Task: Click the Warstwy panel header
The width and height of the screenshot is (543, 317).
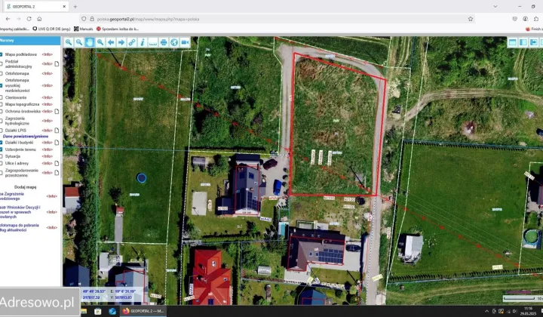Action: click(x=30, y=41)
